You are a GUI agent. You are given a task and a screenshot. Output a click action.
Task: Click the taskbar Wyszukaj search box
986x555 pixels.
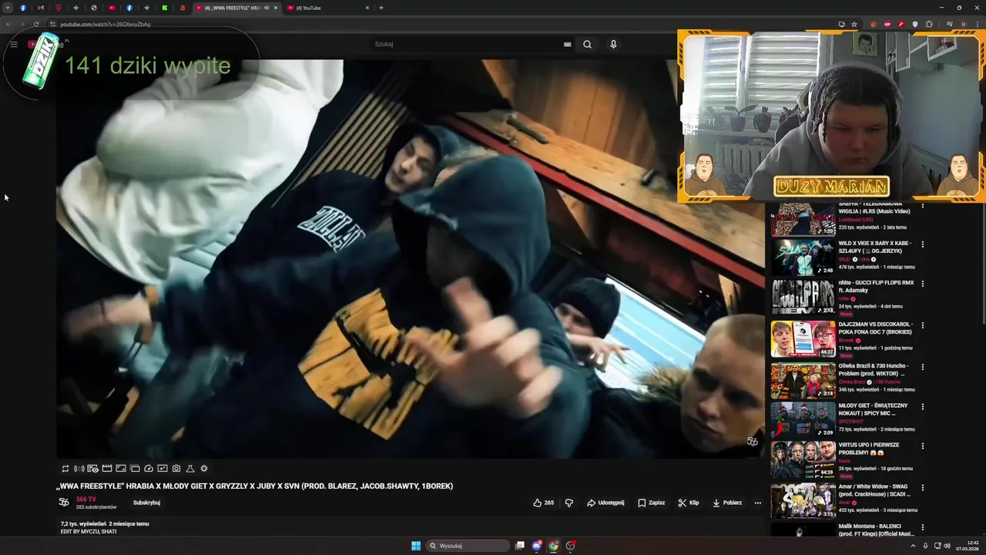(x=468, y=546)
